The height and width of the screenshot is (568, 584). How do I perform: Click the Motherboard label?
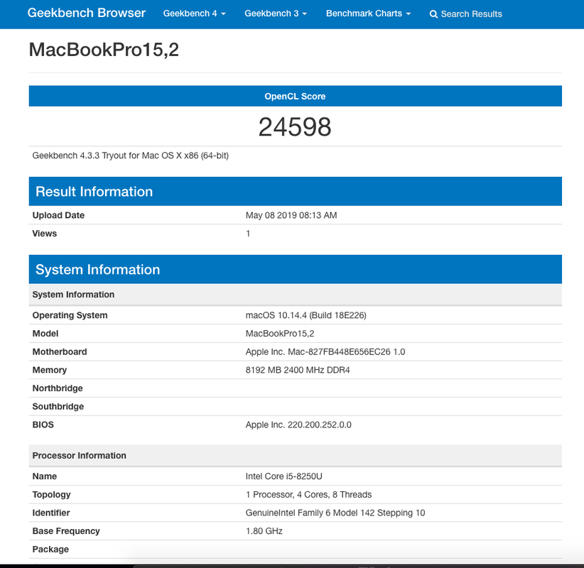click(x=60, y=351)
